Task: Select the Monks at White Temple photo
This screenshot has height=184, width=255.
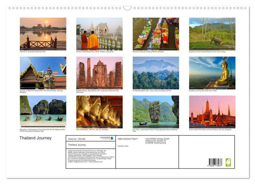Action: click(x=99, y=34)
